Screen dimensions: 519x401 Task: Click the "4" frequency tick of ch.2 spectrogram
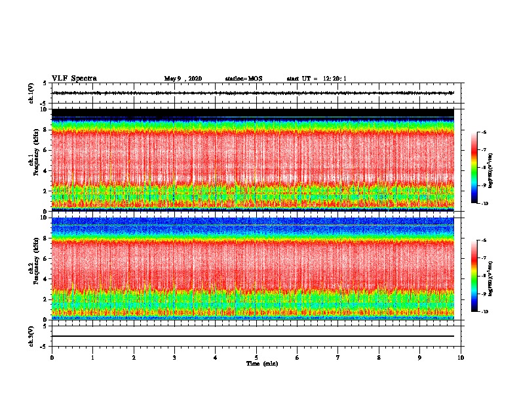pos(45,279)
